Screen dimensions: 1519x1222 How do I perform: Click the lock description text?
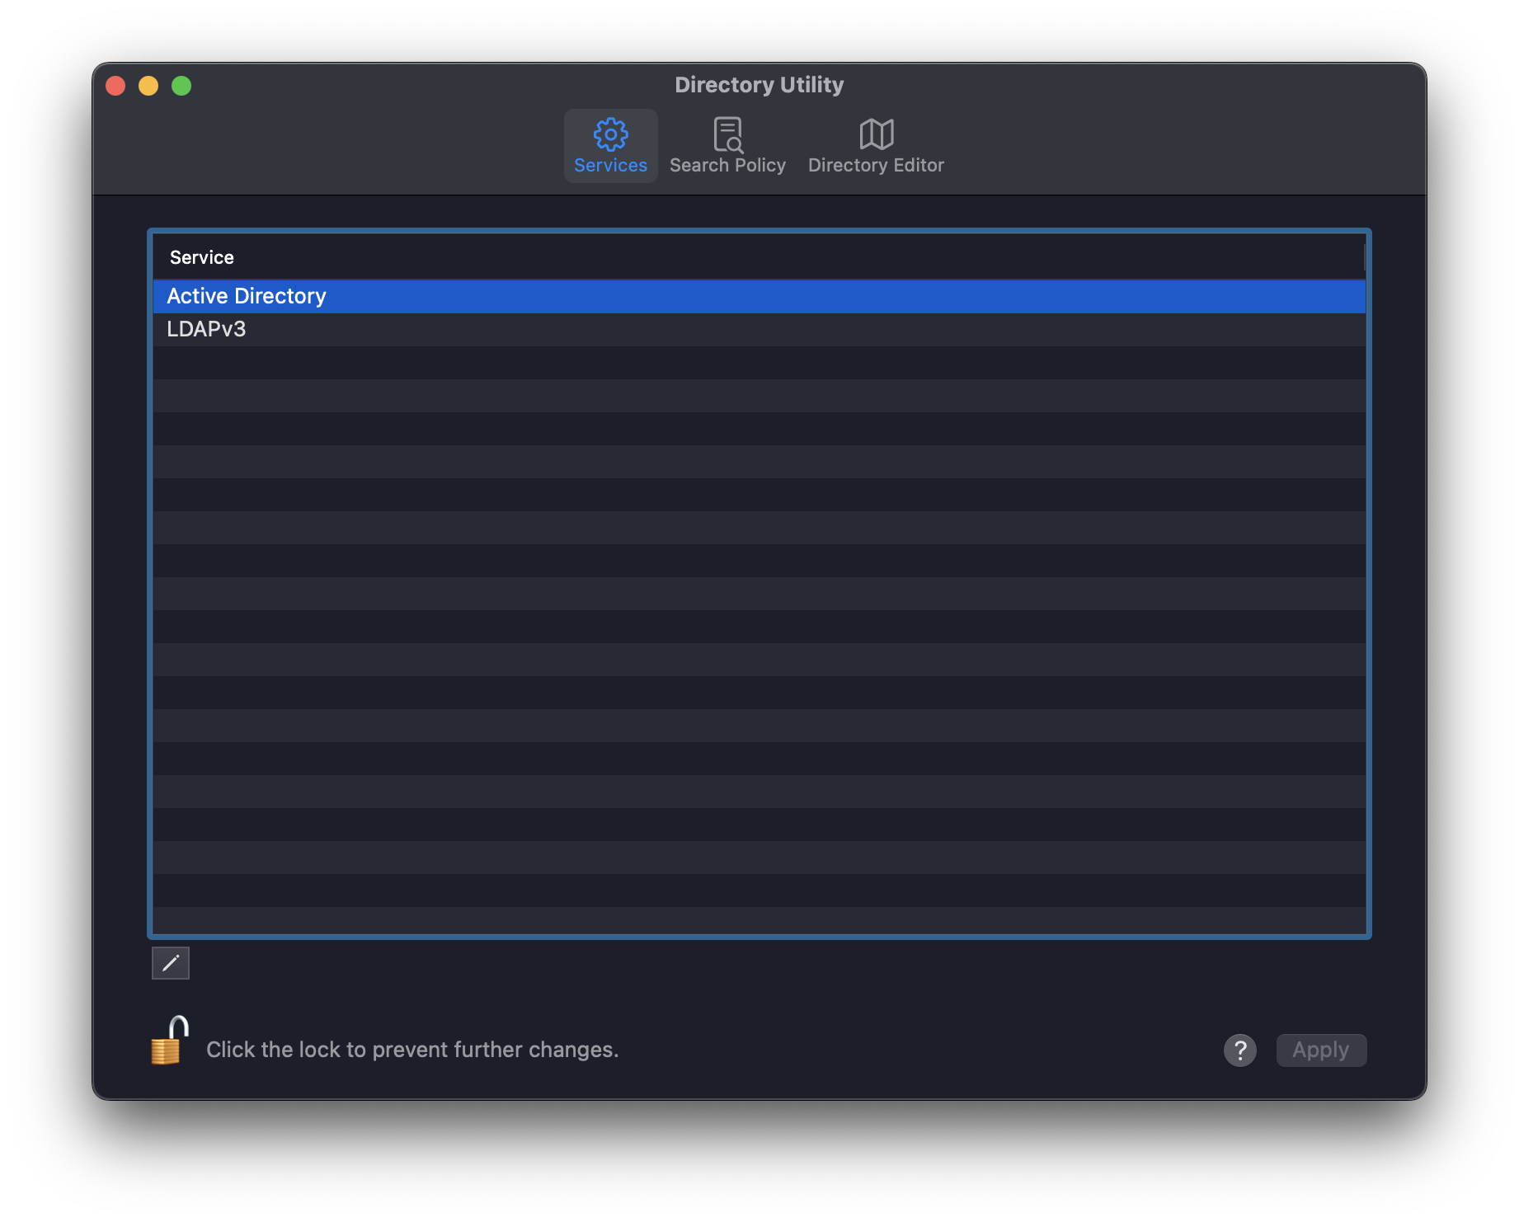[412, 1050]
